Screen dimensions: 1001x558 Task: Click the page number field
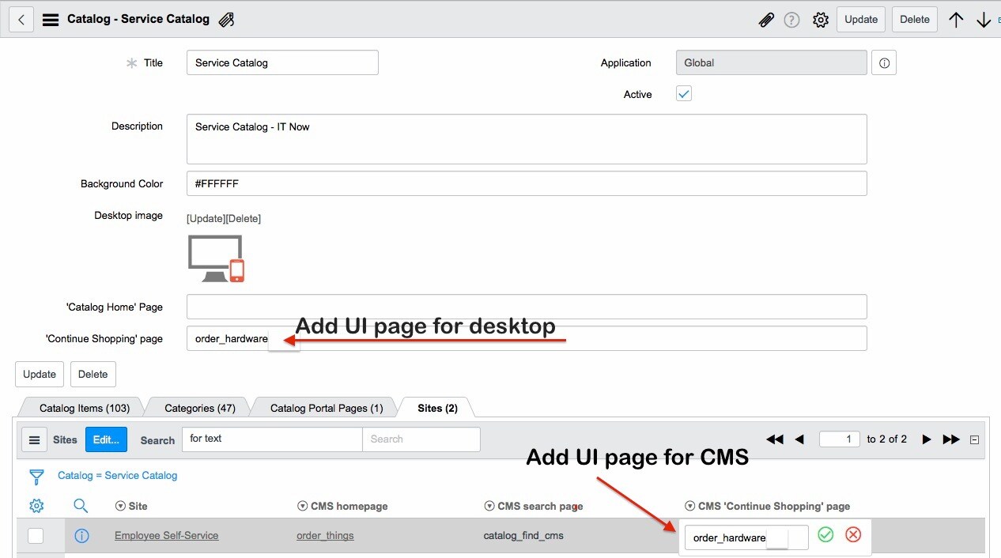coord(840,439)
